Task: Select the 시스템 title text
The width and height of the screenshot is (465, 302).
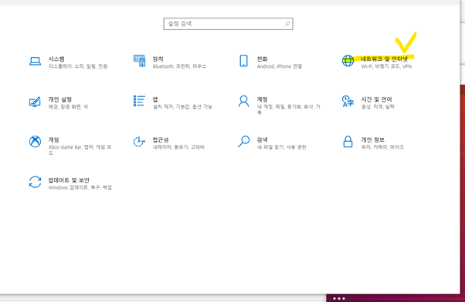Action: tap(56, 59)
